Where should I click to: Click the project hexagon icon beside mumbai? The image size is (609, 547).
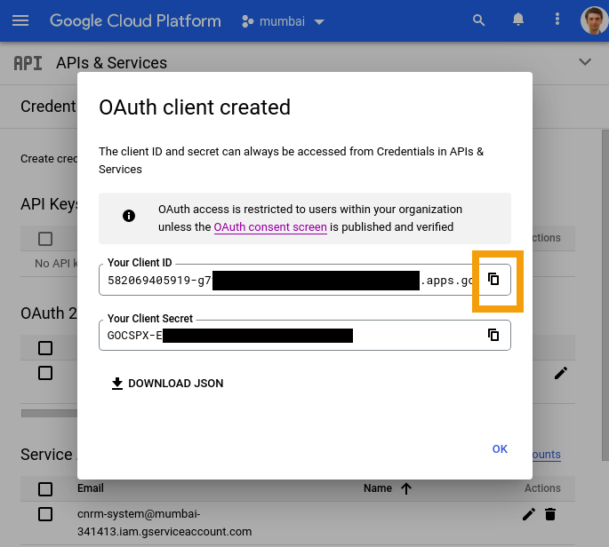pyautogui.click(x=247, y=21)
